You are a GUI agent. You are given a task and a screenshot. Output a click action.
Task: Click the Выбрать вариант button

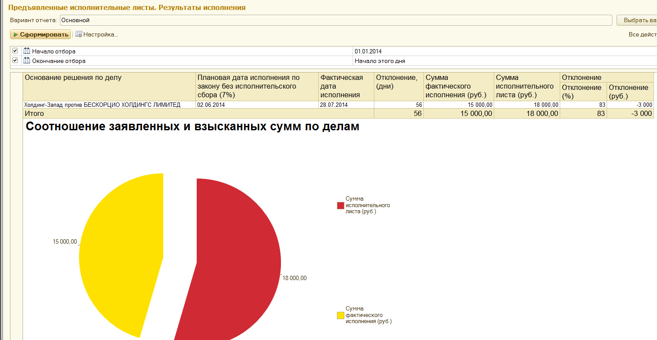click(637, 20)
